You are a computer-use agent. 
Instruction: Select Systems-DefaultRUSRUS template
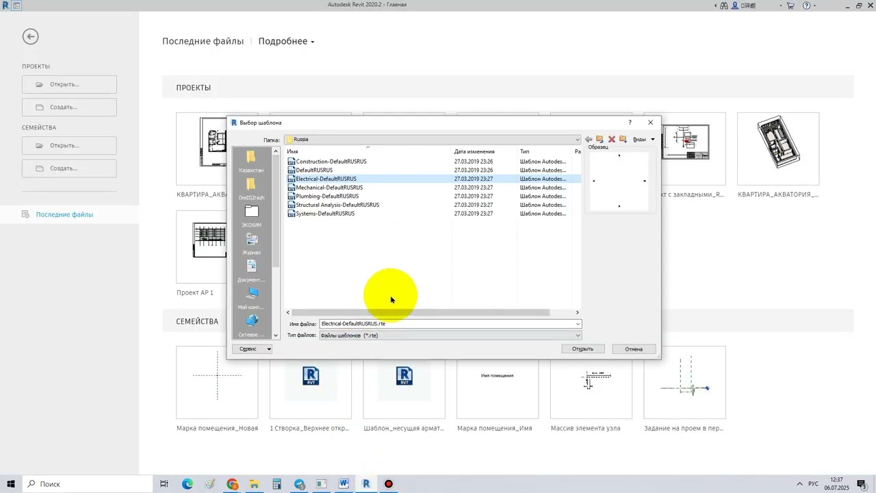click(325, 214)
